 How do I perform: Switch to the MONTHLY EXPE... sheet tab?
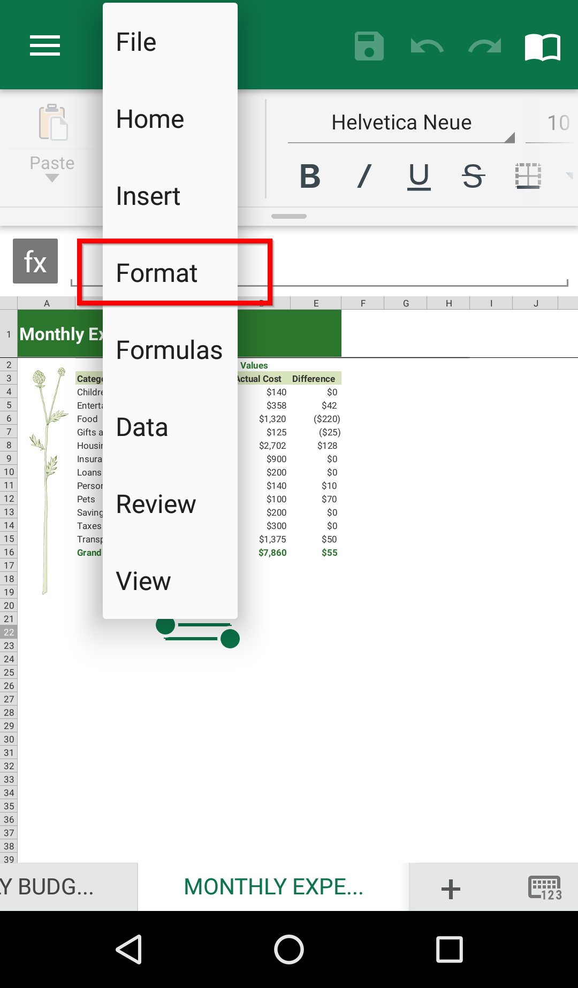pos(273,887)
